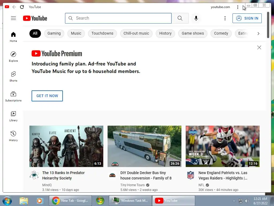
Task: Select the All filter chip
Action: tap(35, 33)
